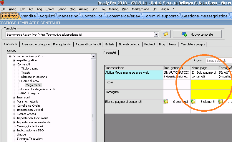Open the Plugin menu
This screenshot has height=142, width=232.
coord(165,9)
